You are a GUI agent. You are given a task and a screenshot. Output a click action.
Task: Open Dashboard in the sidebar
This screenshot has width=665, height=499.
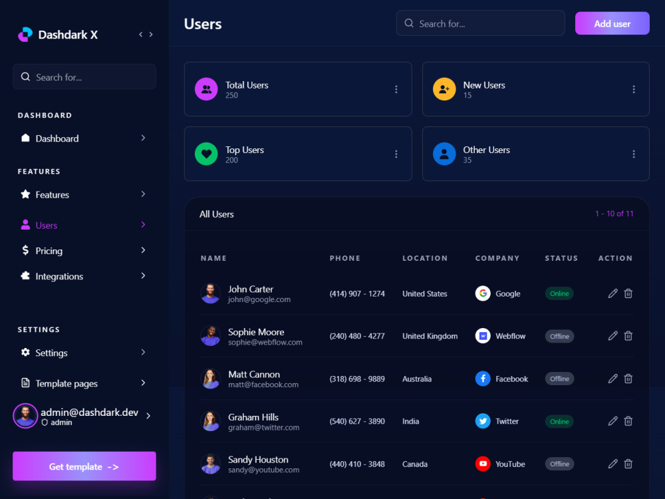[x=84, y=138]
